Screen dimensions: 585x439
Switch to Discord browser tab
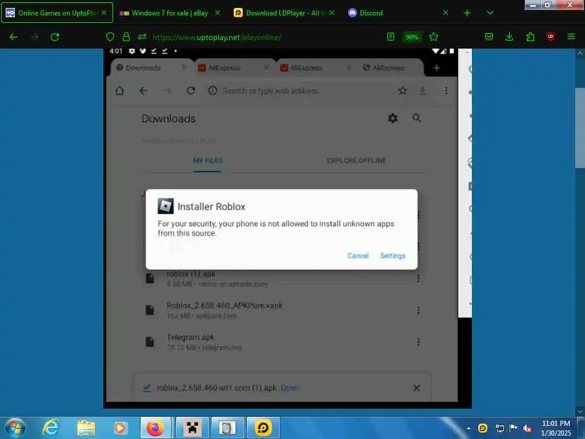point(398,13)
